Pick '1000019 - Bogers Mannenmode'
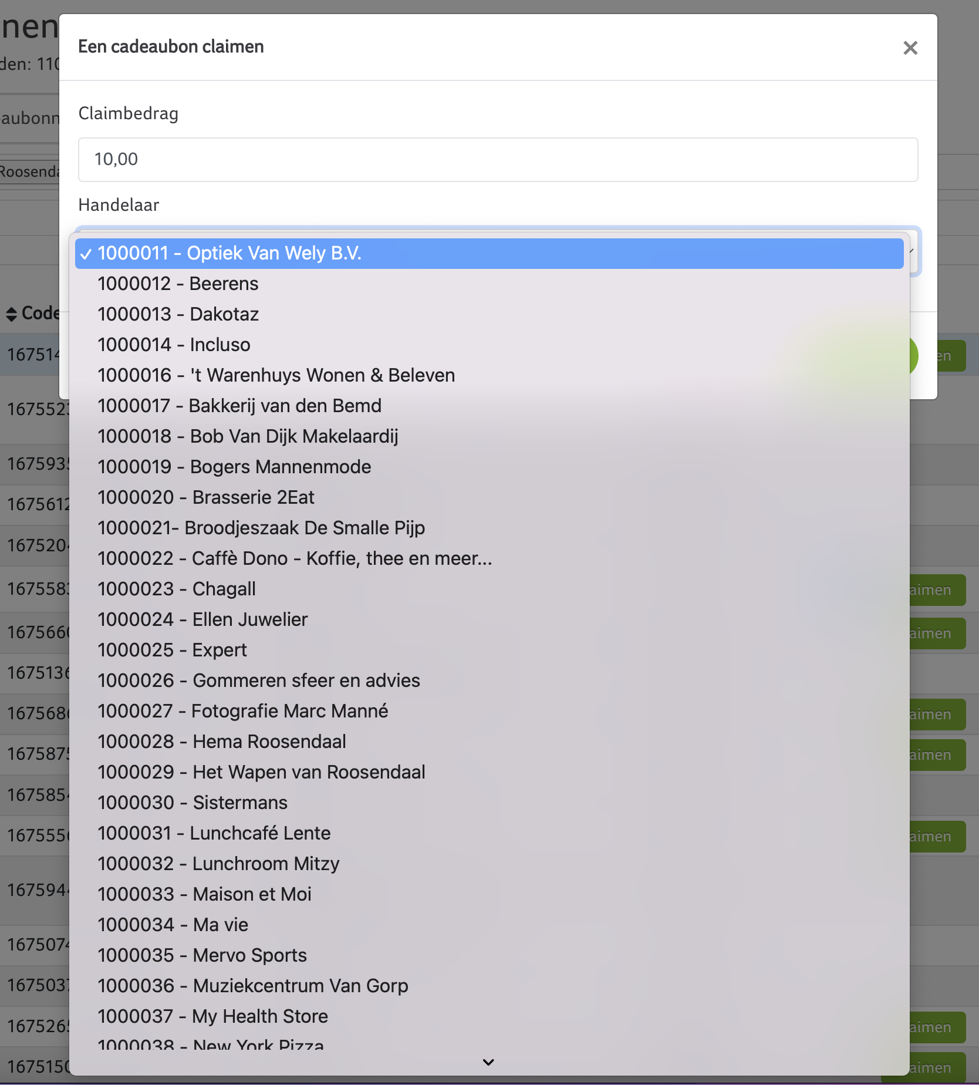Image resolution: width=979 pixels, height=1085 pixels. tap(489, 467)
